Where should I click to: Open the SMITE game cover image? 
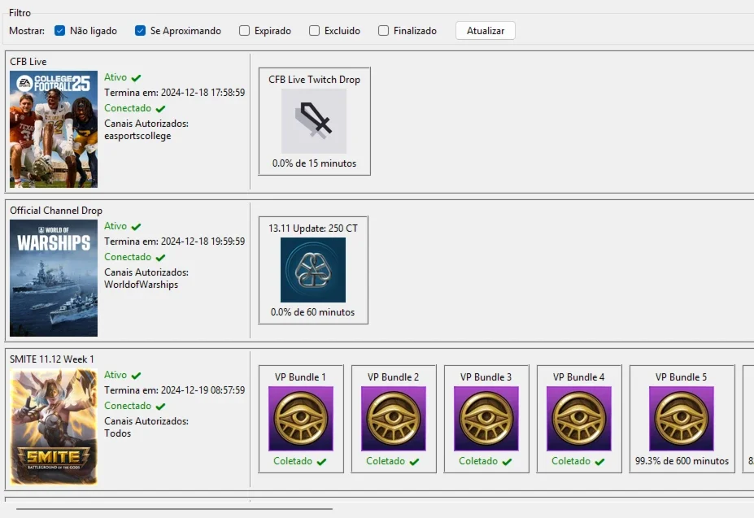click(x=54, y=427)
